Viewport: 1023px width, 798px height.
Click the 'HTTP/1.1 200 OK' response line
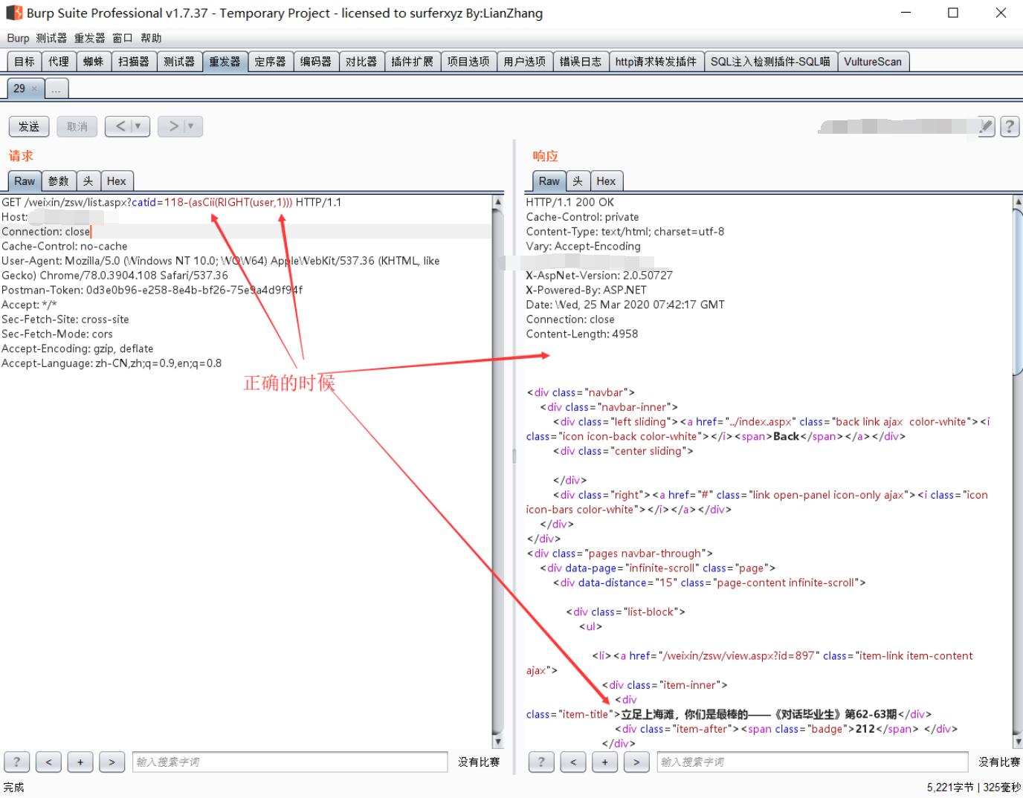[570, 202]
